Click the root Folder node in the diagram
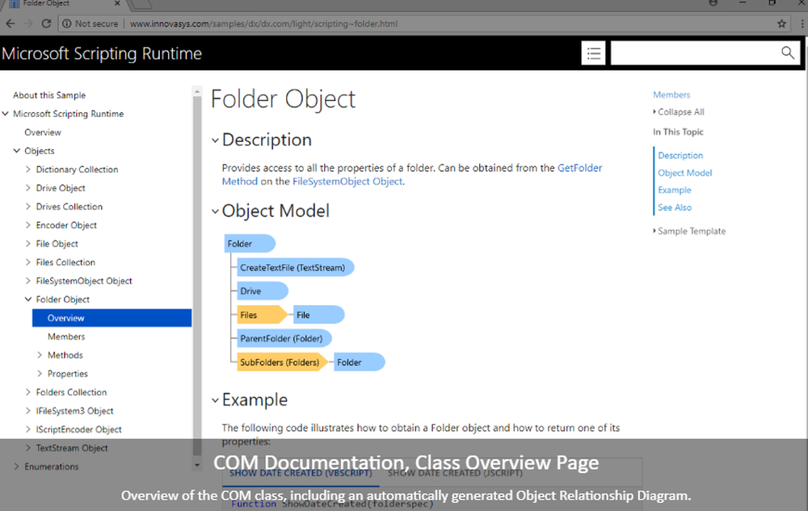The width and height of the screenshot is (808, 511). 250,244
